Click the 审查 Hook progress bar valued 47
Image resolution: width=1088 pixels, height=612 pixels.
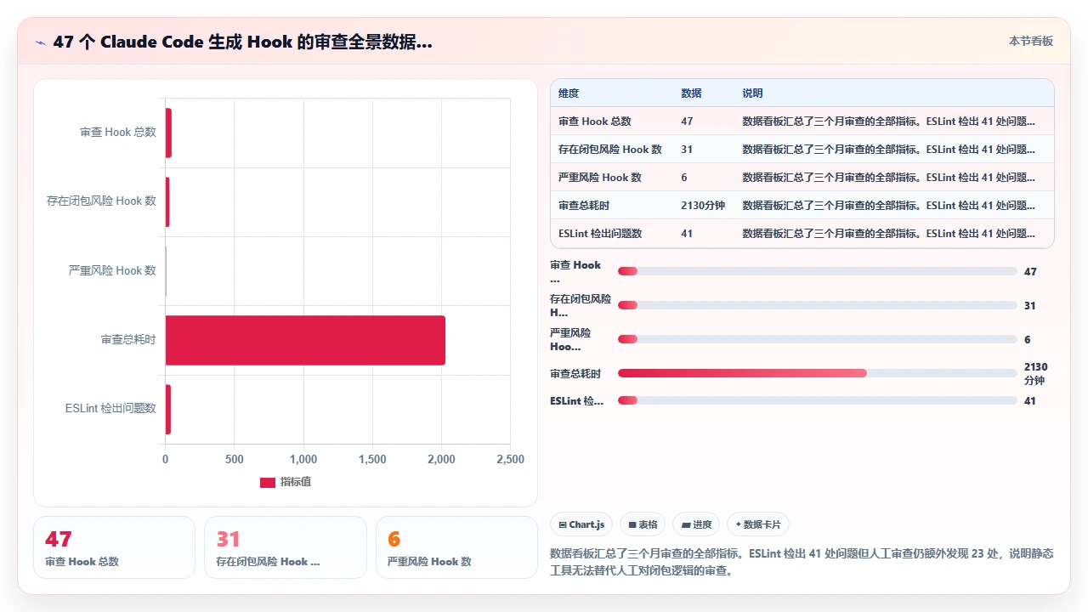tap(818, 271)
